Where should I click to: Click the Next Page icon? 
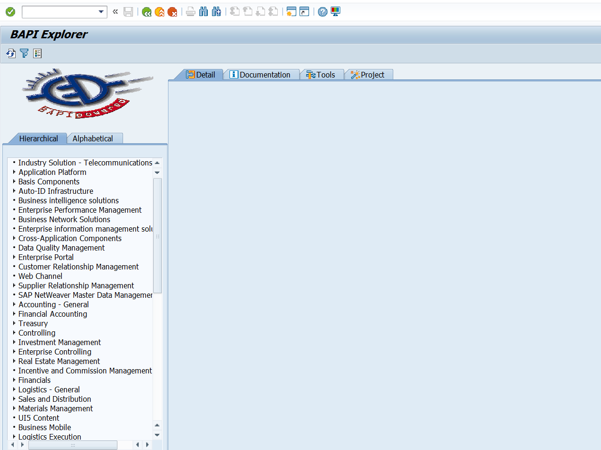point(260,12)
